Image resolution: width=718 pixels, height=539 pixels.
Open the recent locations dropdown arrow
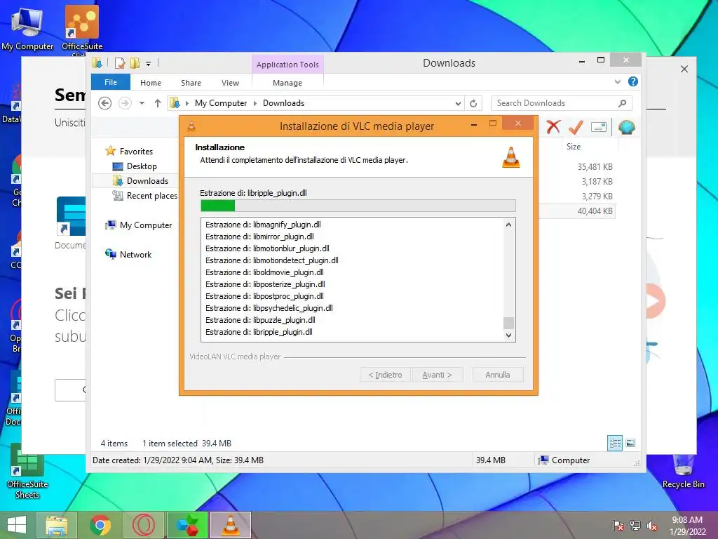[142, 104]
